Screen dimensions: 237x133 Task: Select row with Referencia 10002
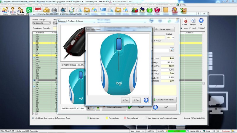(x=45, y=68)
